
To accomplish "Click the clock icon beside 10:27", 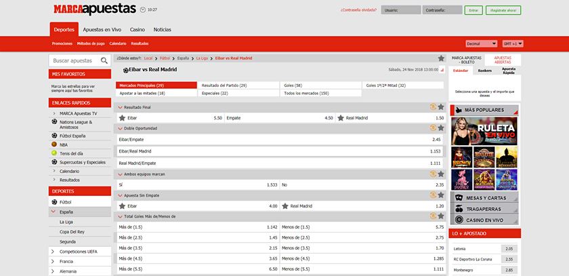I will point(143,9).
